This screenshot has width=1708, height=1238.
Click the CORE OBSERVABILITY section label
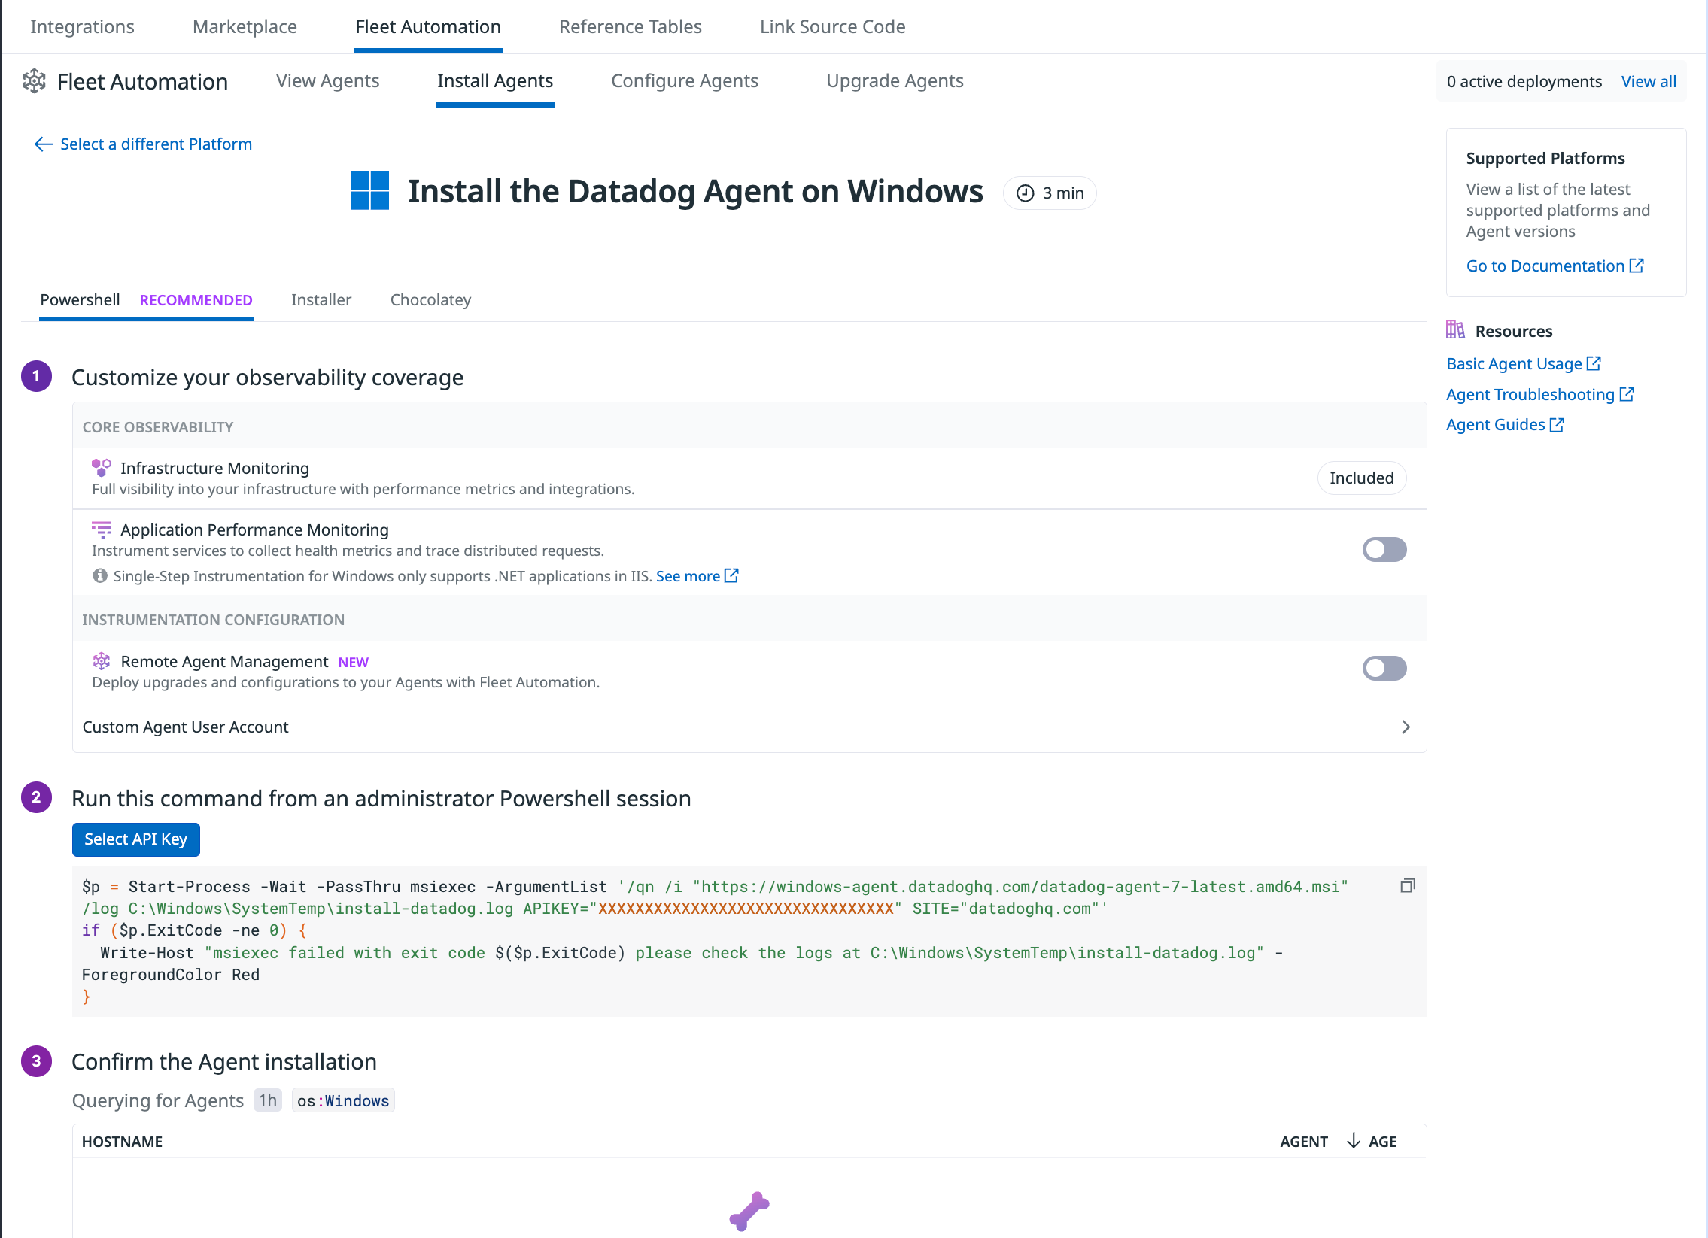(157, 426)
